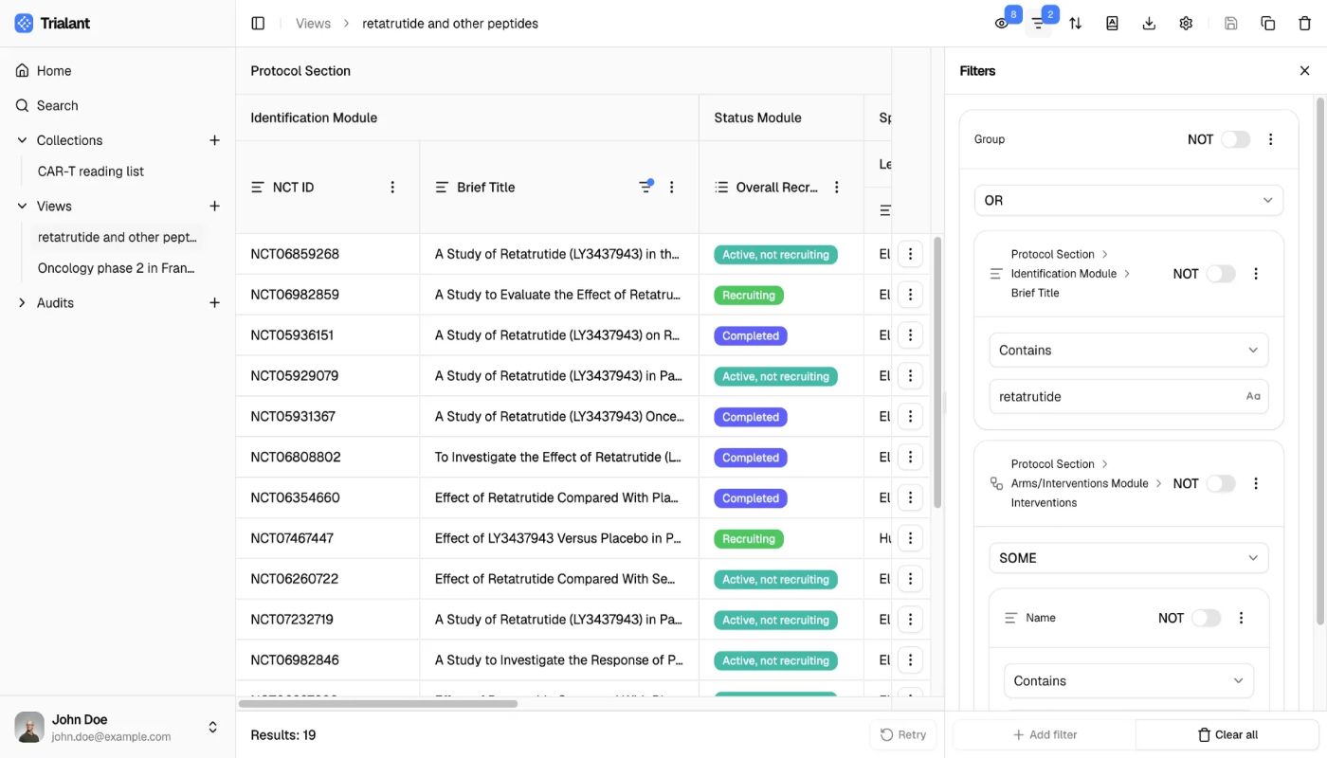
Task: Click Add filter button
Action: click(1045, 734)
